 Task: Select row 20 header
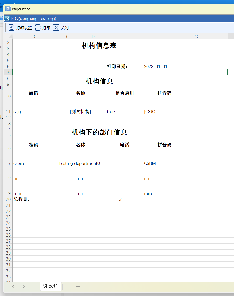coord(8,199)
